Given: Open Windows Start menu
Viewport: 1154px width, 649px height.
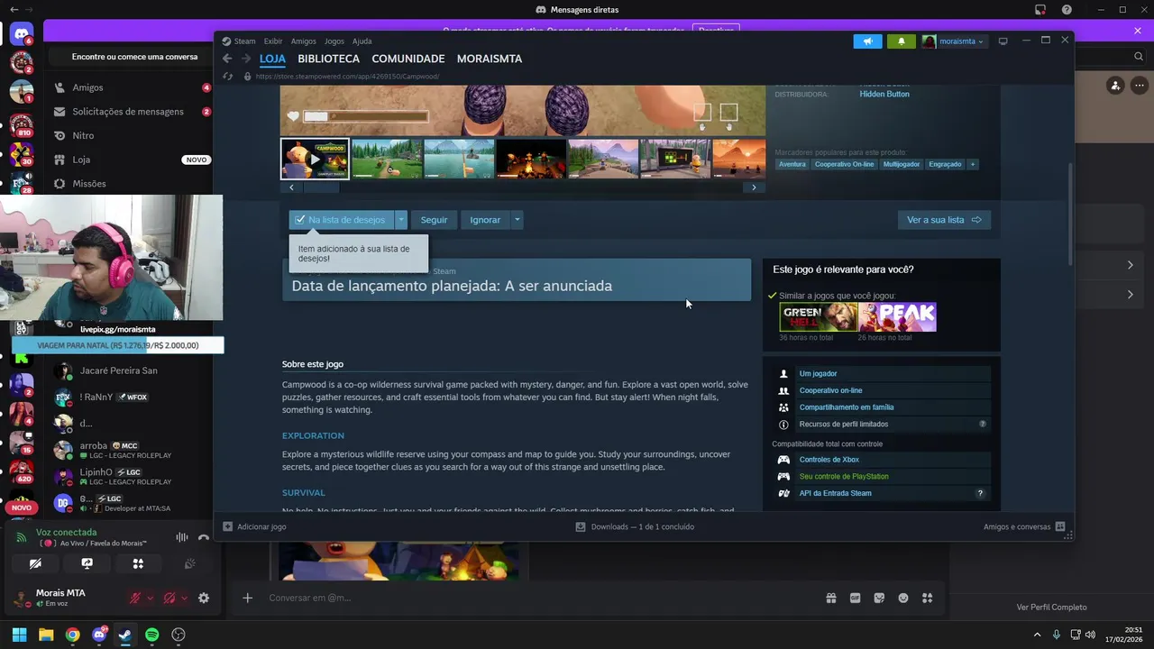Looking at the screenshot, I should (x=19, y=635).
